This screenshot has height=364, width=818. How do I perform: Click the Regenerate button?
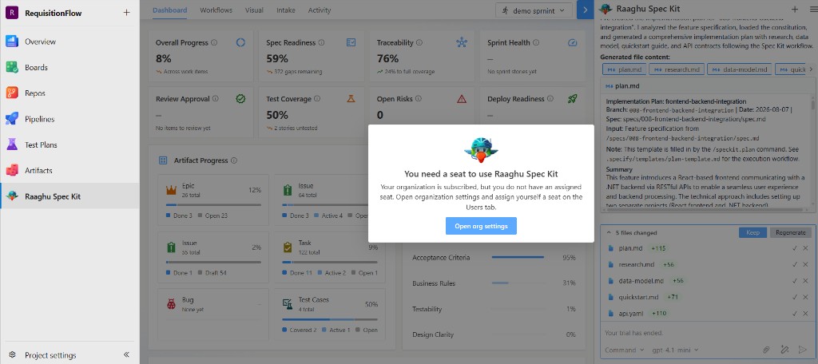click(x=790, y=232)
